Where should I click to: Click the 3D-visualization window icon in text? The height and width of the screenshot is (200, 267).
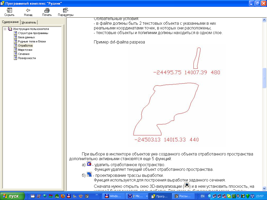(x=187, y=185)
